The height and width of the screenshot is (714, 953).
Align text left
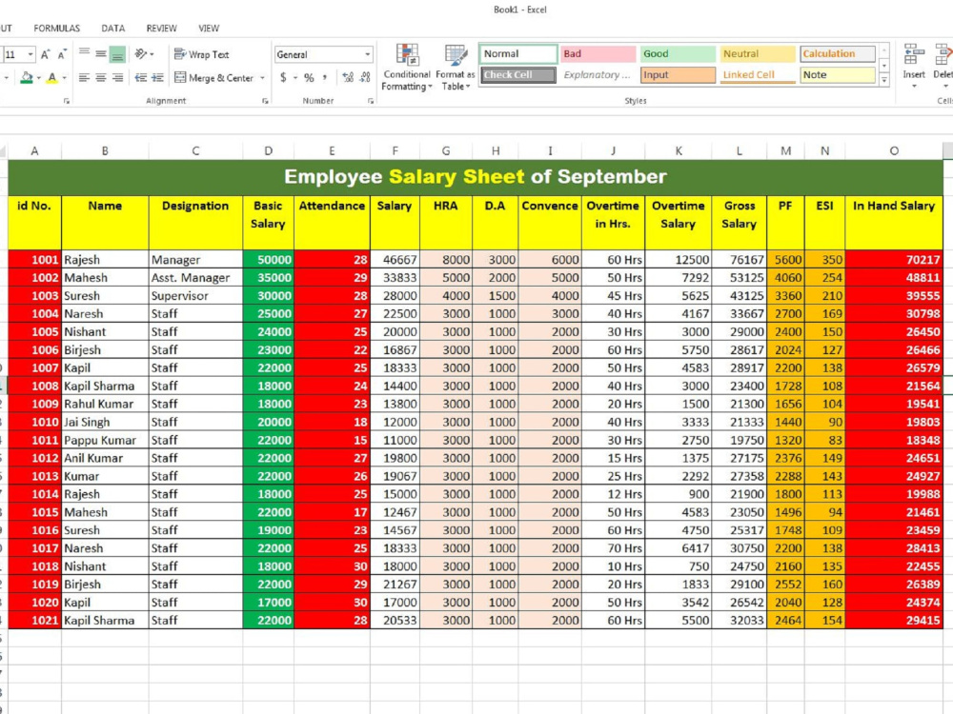pos(85,78)
